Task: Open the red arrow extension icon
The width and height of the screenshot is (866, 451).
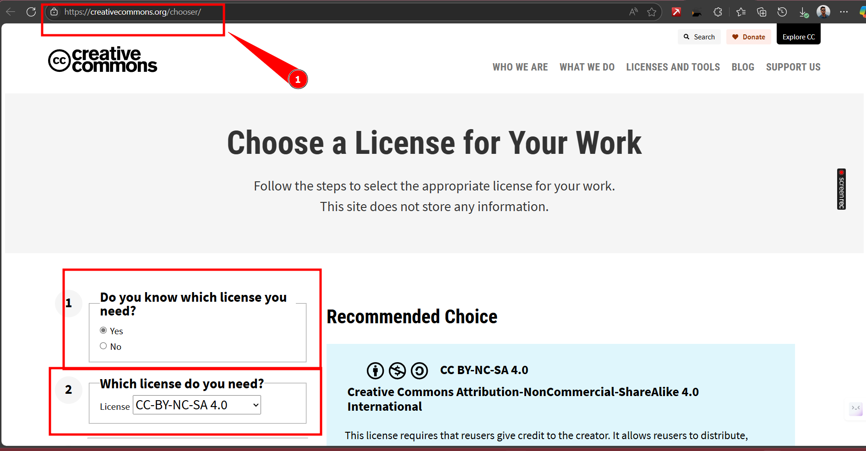Action: pos(676,12)
